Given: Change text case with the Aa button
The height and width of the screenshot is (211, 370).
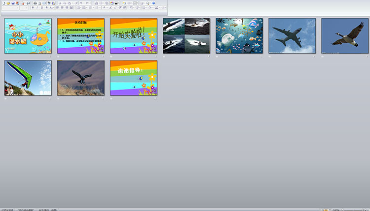Looking at the screenshot, I should 51,7.
